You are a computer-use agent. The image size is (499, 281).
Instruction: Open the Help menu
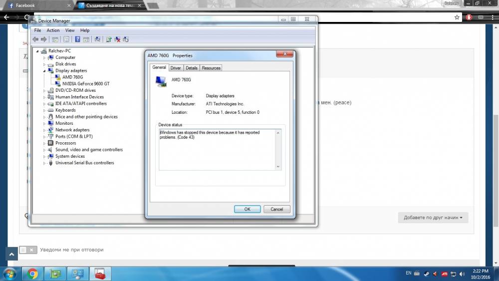(x=85, y=30)
